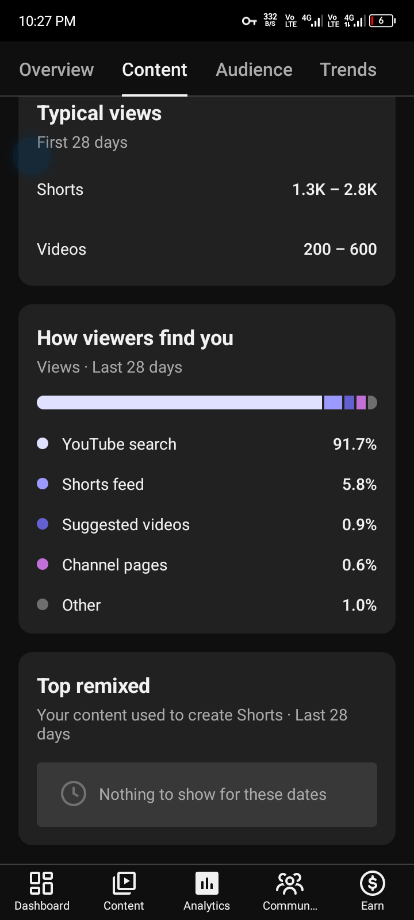Open the Videos typical views row

(207, 249)
